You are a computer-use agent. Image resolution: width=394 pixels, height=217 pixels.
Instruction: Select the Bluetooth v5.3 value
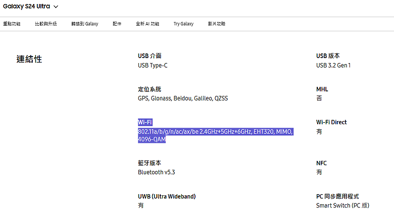[x=156, y=172]
